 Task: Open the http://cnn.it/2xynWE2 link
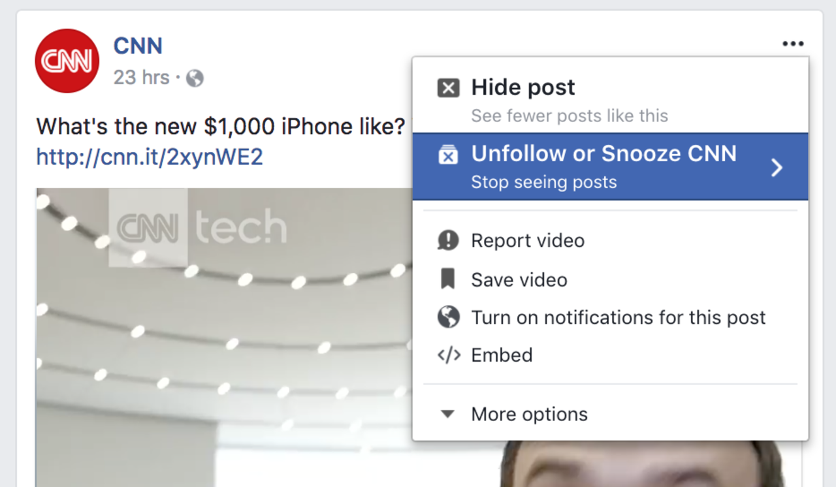[148, 156]
